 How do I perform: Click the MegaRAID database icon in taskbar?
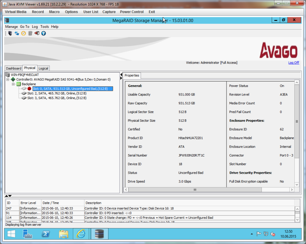[x=99, y=234]
